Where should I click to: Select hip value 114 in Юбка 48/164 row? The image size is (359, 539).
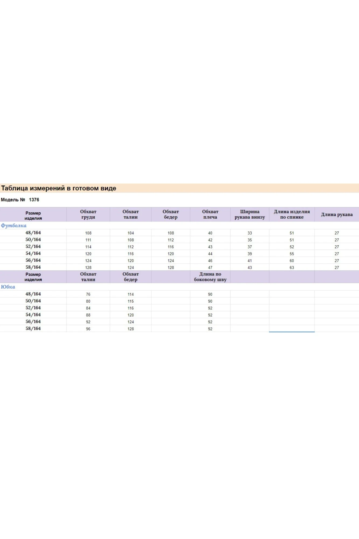[131, 294]
